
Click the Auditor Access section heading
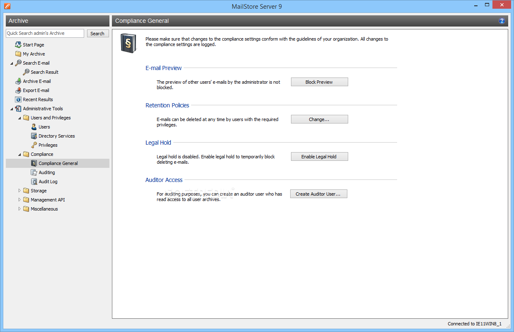(x=164, y=180)
